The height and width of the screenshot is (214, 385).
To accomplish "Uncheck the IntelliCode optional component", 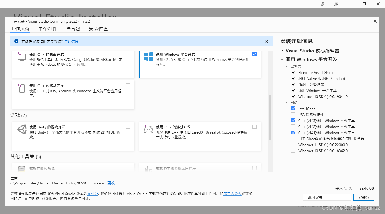I will 293,109.
